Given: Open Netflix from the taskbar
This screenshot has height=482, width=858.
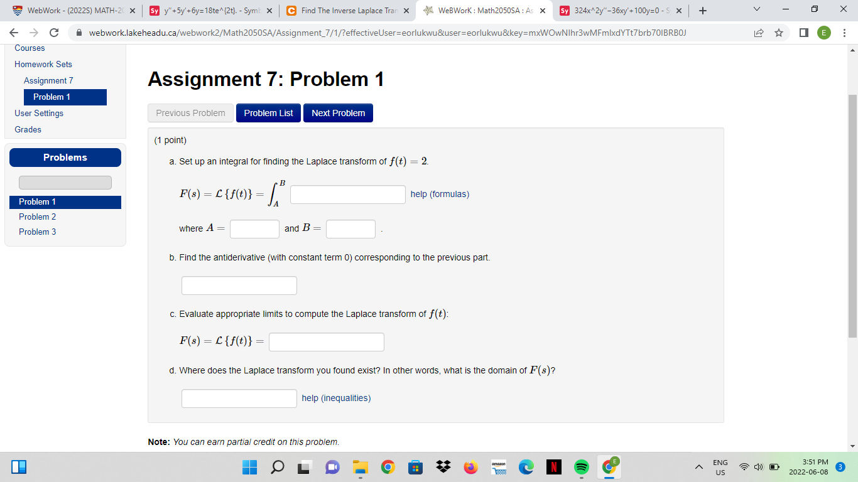Looking at the screenshot, I should pos(554,467).
